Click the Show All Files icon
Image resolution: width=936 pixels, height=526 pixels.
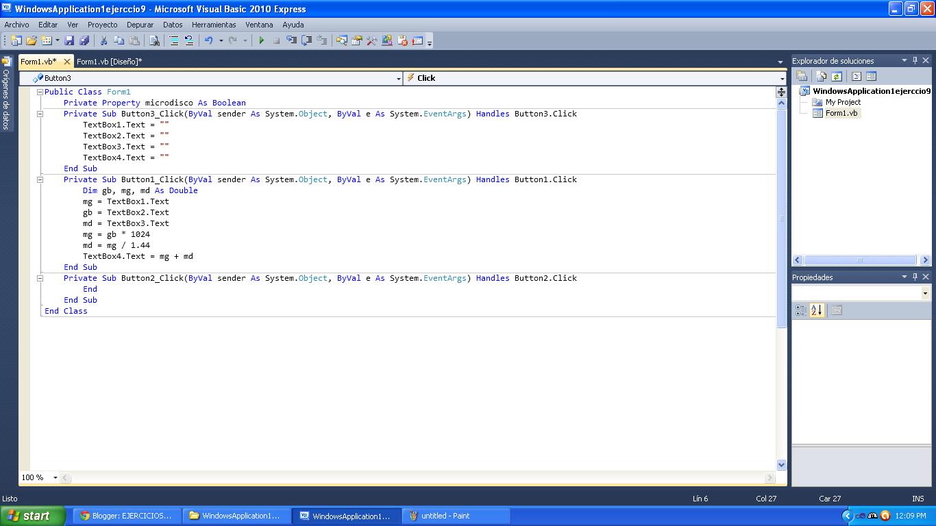click(821, 75)
